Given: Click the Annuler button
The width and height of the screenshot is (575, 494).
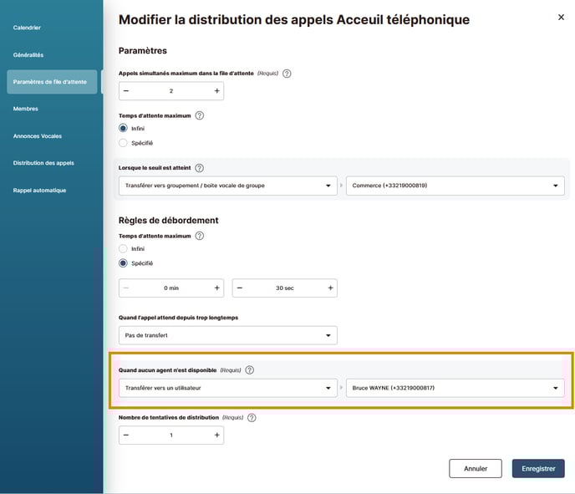Looking at the screenshot, I should point(476,468).
